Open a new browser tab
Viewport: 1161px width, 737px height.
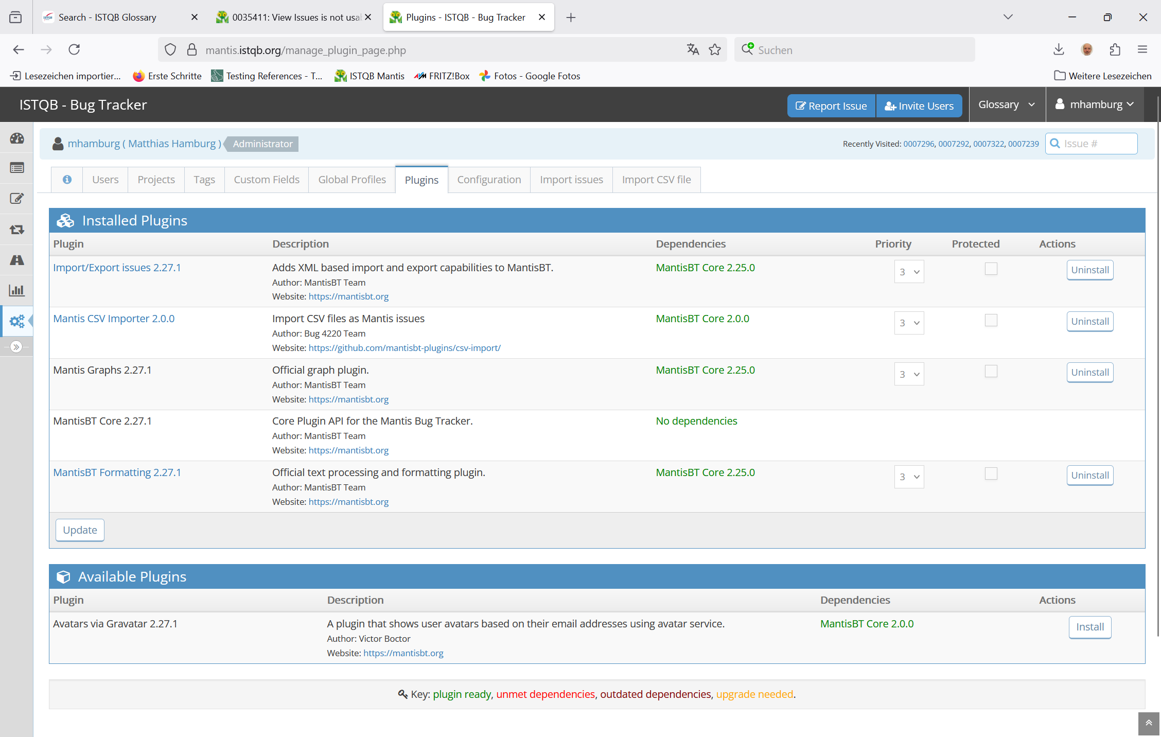tap(571, 17)
